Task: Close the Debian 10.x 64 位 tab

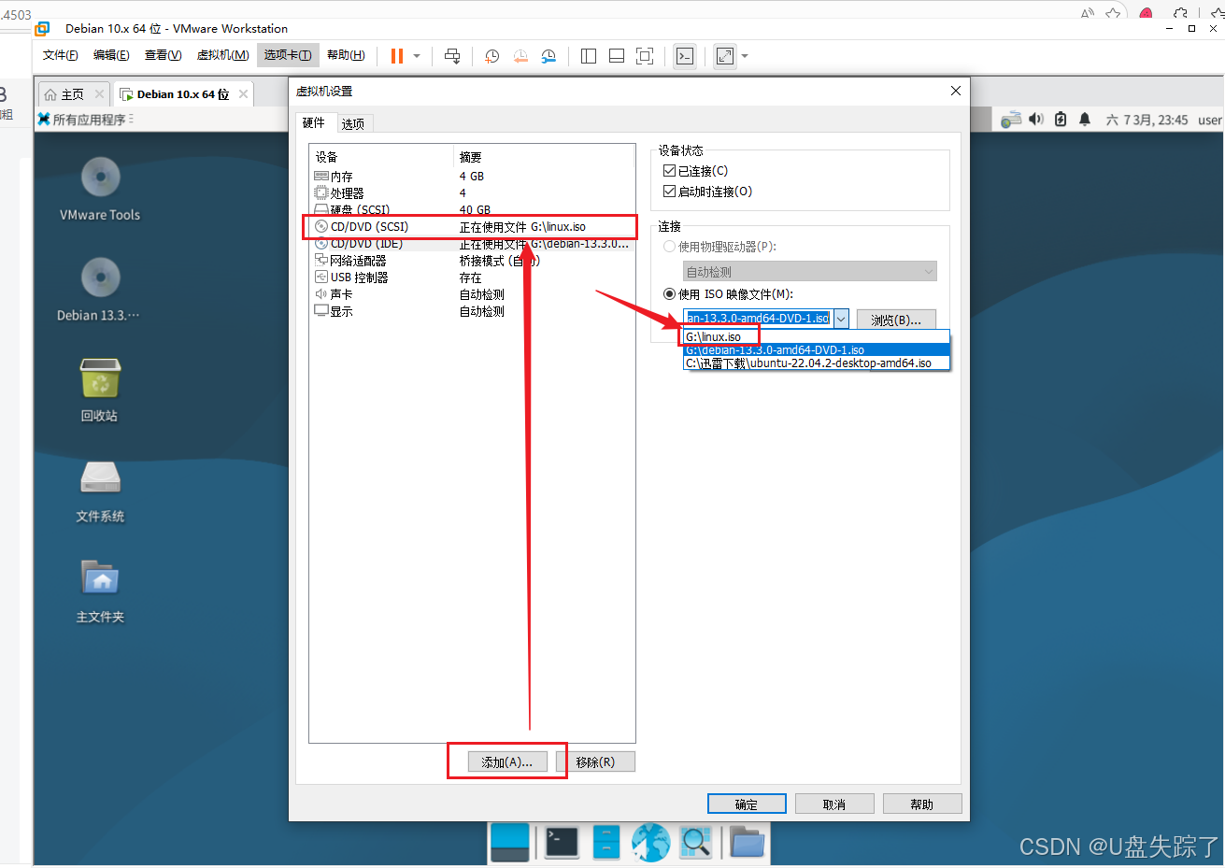Action: point(243,93)
